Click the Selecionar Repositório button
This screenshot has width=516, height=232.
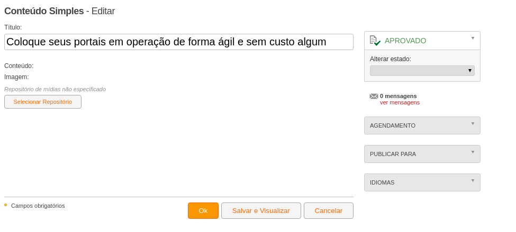pyautogui.click(x=43, y=102)
